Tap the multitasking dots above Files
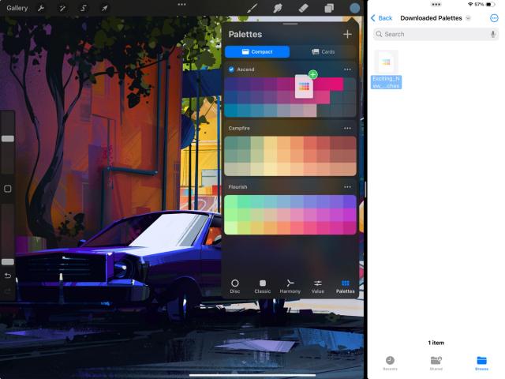 pyautogui.click(x=436, y=5)
